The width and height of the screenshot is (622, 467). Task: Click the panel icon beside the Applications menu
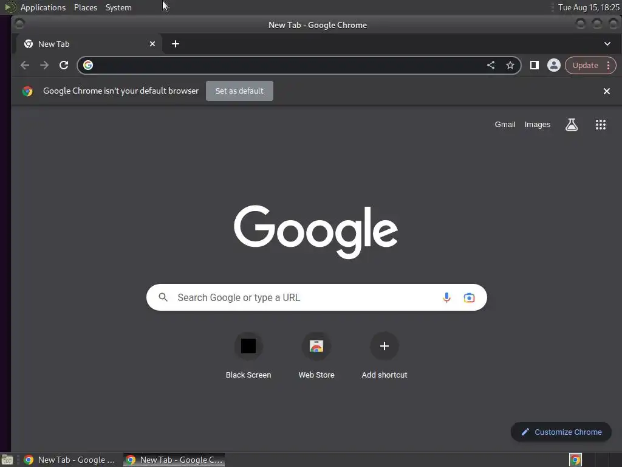[x=10, y=7]
